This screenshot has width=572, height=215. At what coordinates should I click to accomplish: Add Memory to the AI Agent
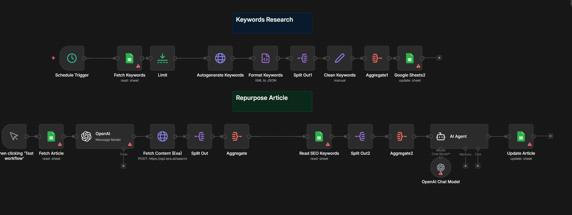pyautogui.click(x=465, y=166)
